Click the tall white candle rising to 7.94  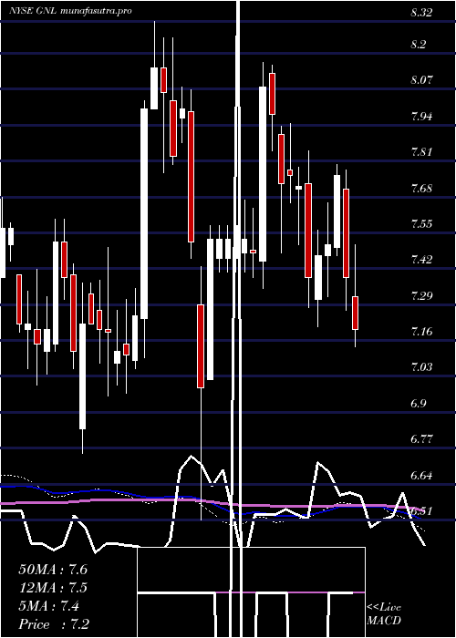coord(144,213)
